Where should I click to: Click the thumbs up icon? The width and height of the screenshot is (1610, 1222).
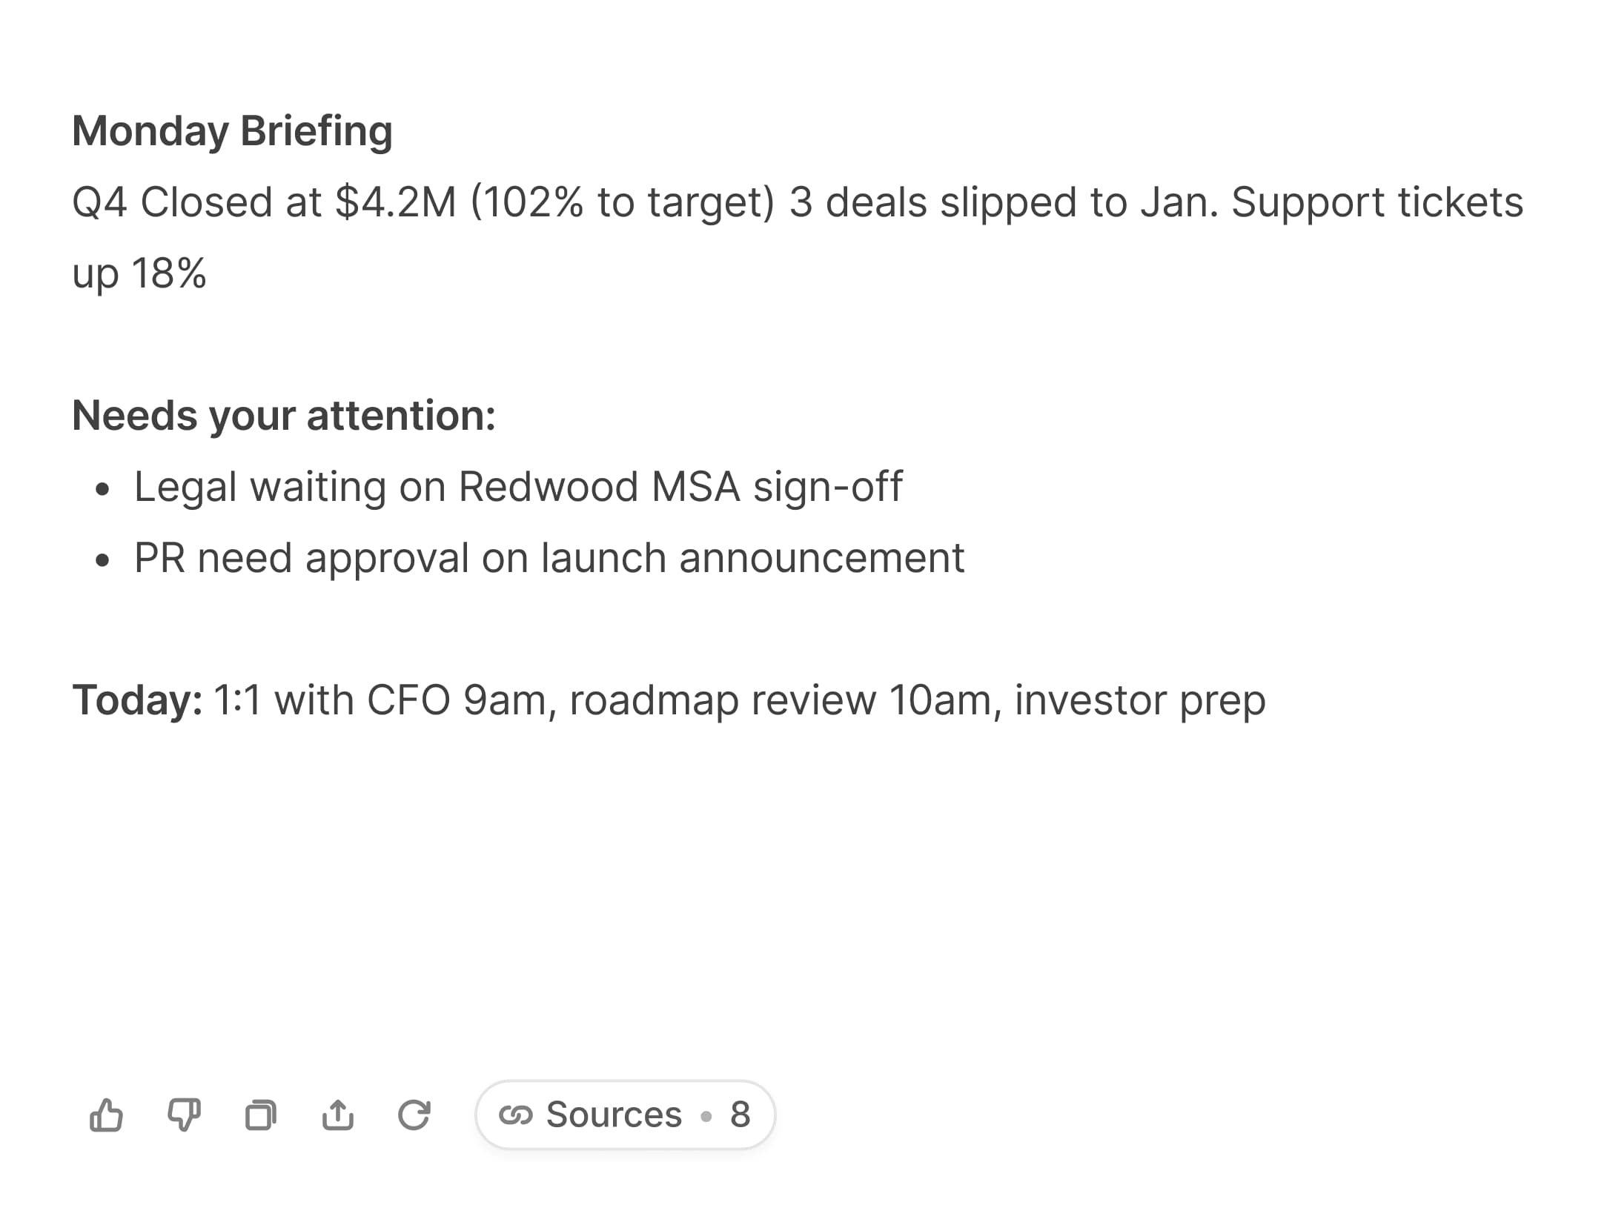tap(106, 1115)
